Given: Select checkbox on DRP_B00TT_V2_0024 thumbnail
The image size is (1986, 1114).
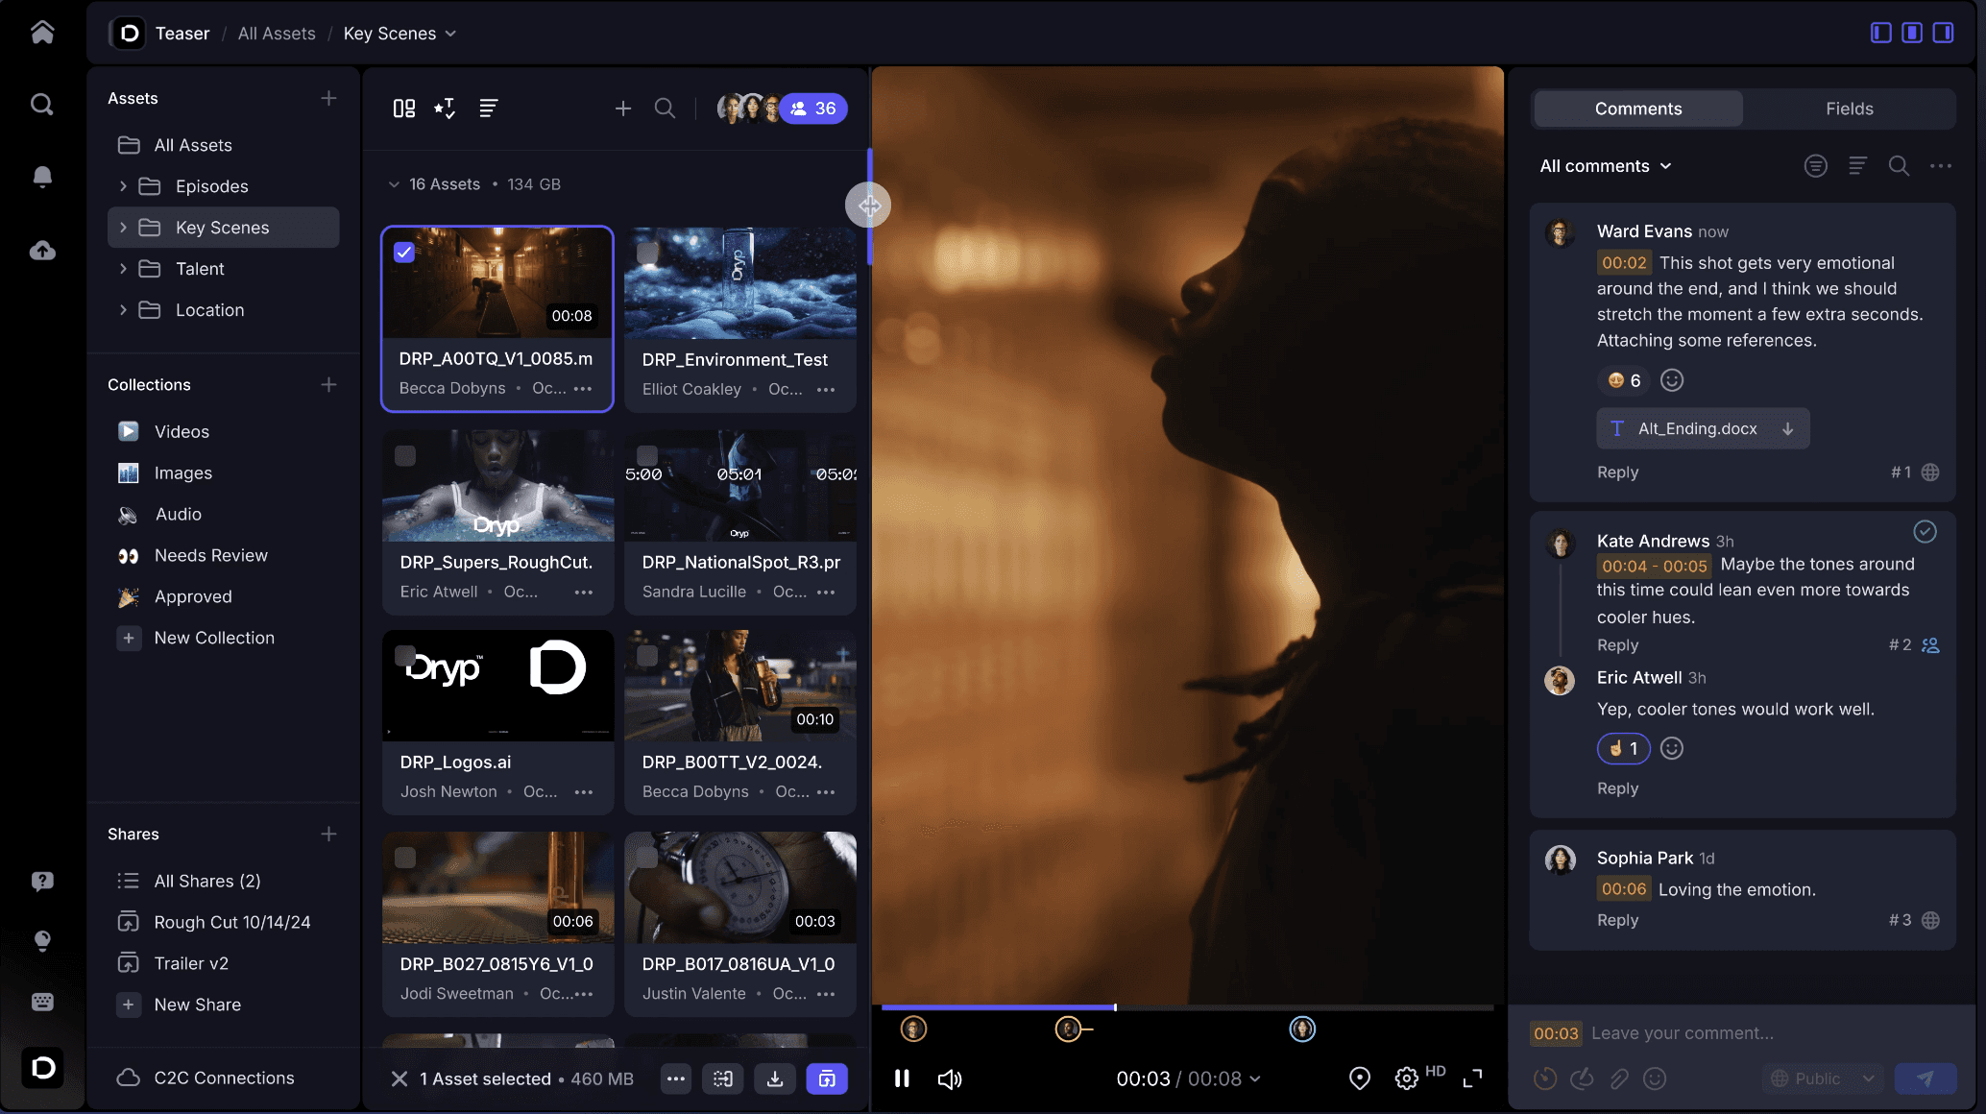Looking at the screenshot, I should tap(647, 656).
